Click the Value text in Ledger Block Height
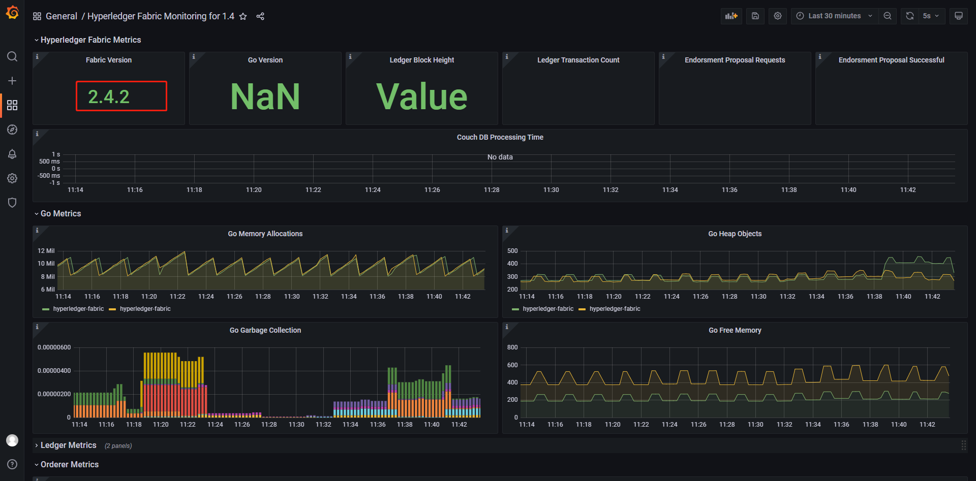This screenshot has height=481, width=976. 422,97
